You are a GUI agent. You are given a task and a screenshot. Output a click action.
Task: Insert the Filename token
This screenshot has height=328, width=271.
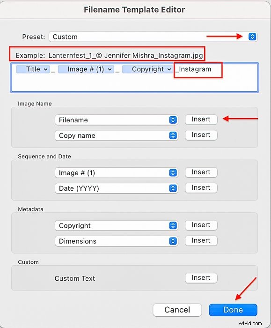click(201, 119)
